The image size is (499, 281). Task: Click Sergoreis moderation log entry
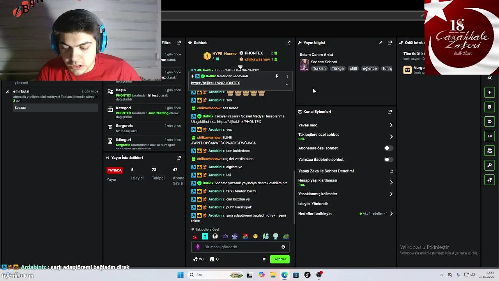(x=144, y=128)
